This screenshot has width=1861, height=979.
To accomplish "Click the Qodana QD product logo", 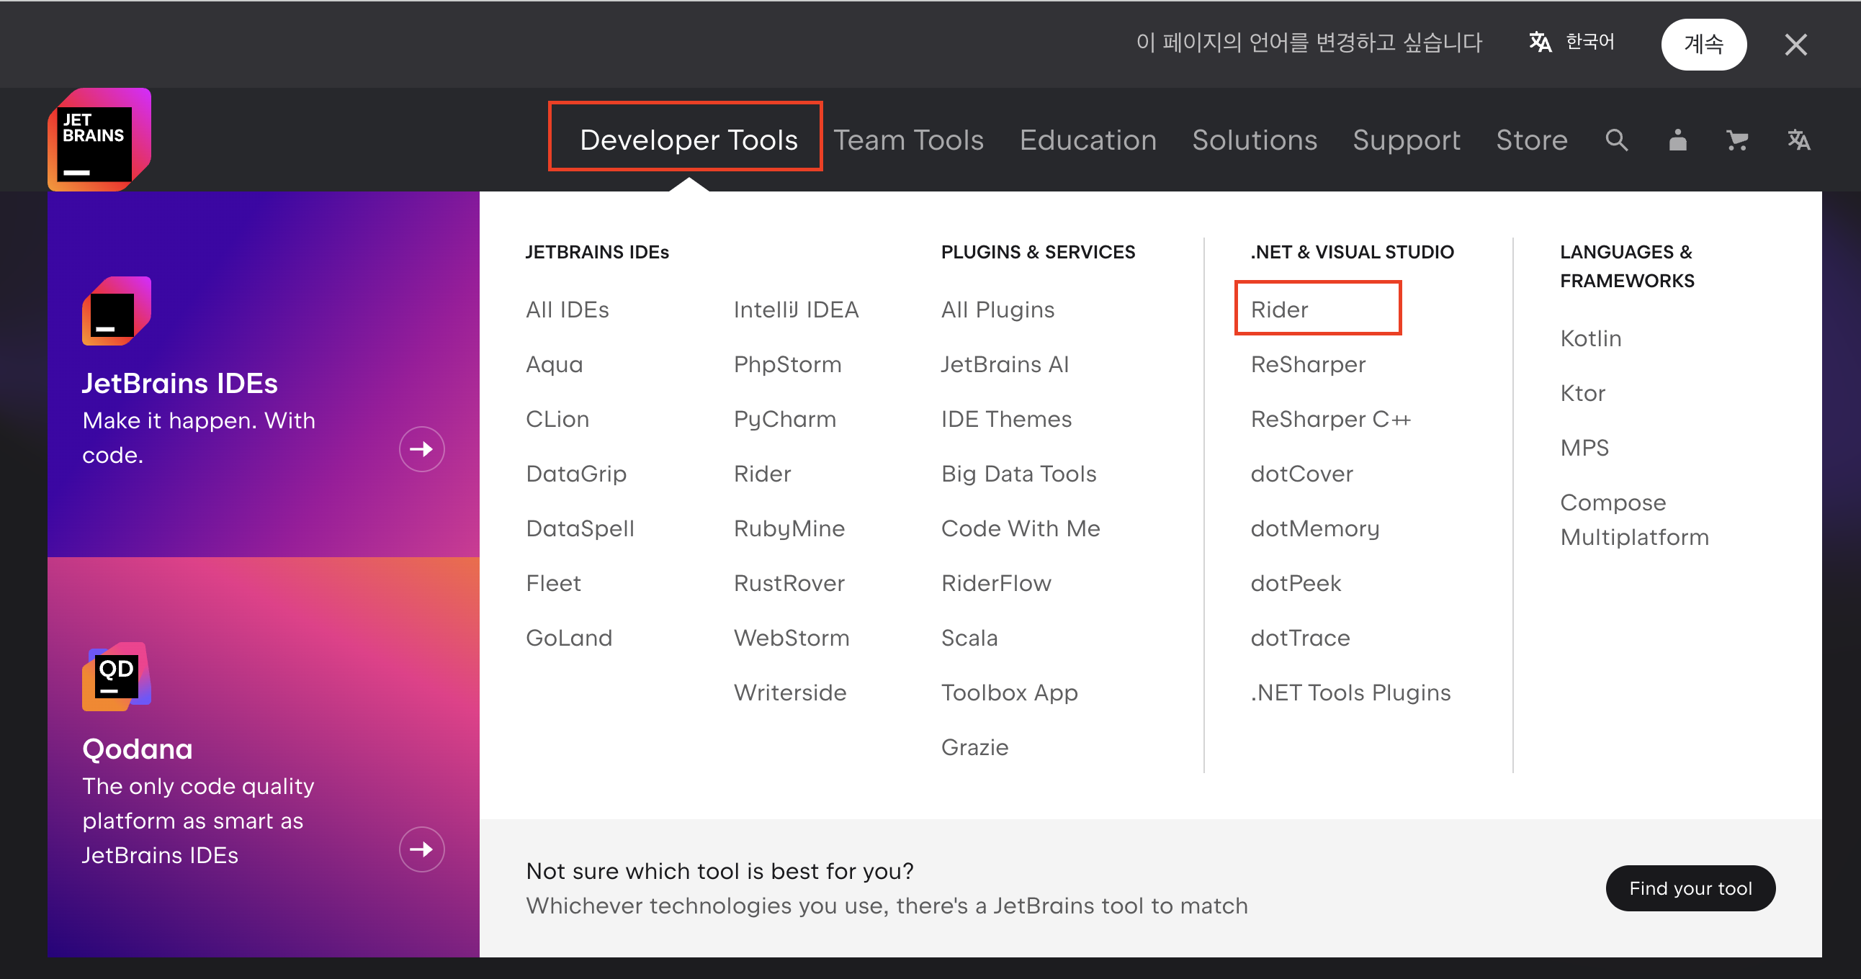I will pos(117,677).
